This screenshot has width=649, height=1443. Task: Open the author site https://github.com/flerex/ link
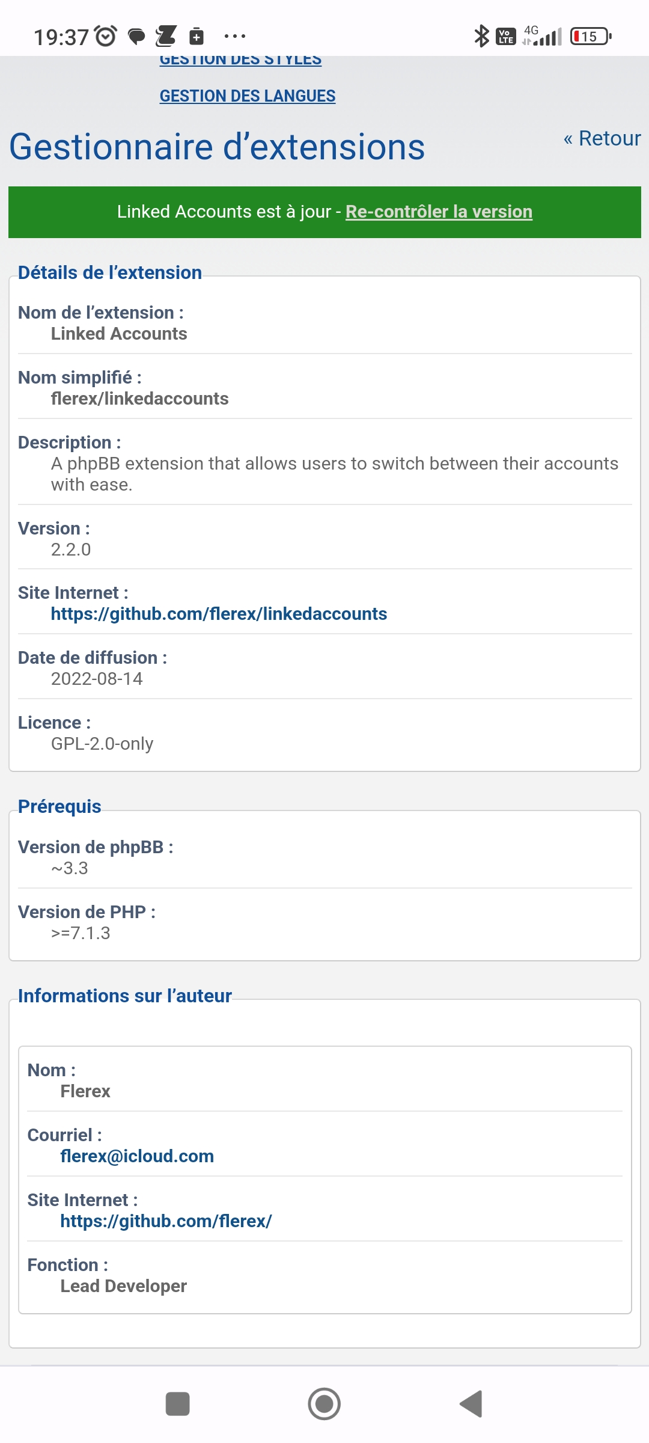pyautogui.click(x=166, y=1221)
